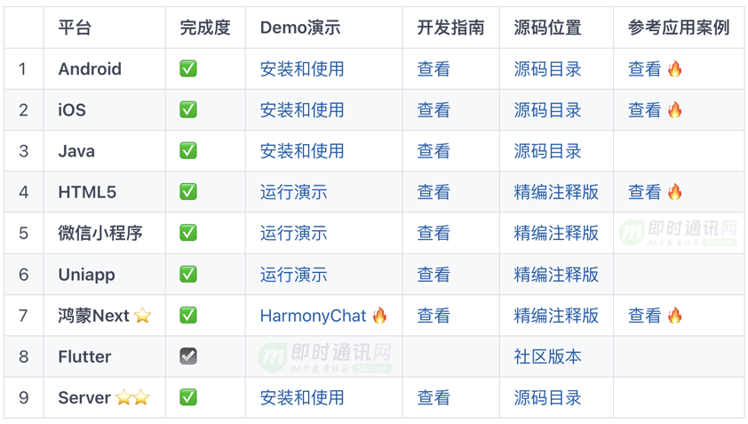Click the double star icons beside Server
The width and height of the screenshot is (748, 424).
[x=131, y=397]
